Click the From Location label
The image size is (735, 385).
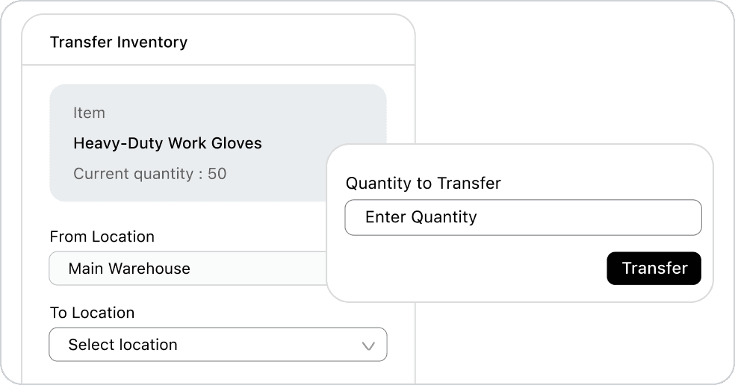click(x=102, y=237)
